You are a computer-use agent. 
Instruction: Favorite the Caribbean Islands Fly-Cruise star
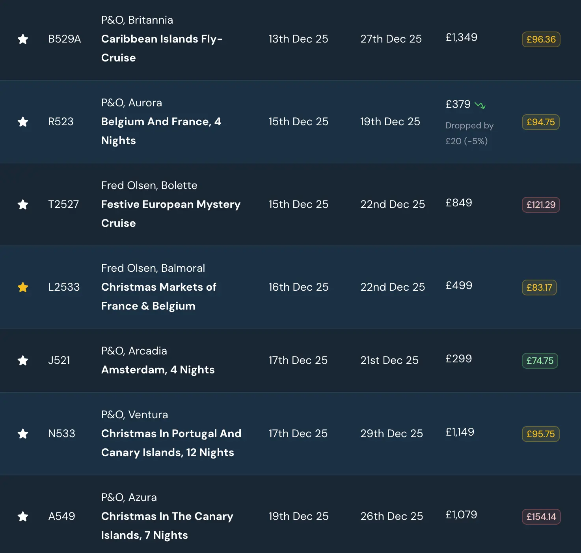click(x=23, y=39)
